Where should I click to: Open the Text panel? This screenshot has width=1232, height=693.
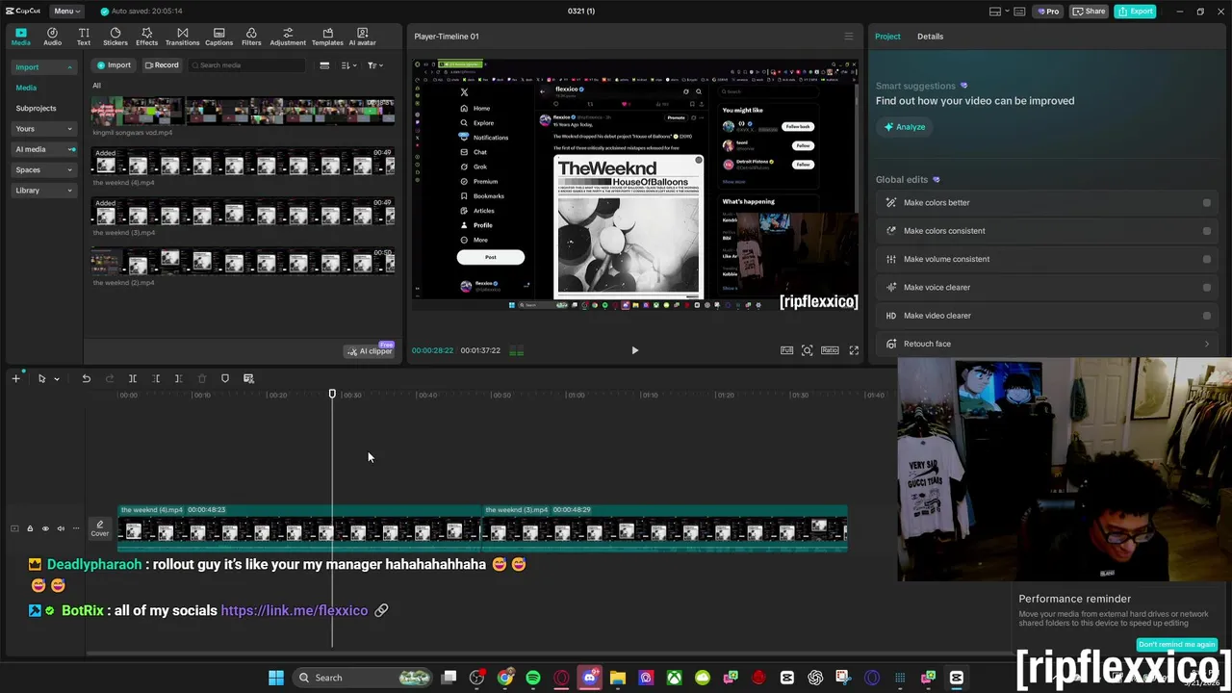84,37
